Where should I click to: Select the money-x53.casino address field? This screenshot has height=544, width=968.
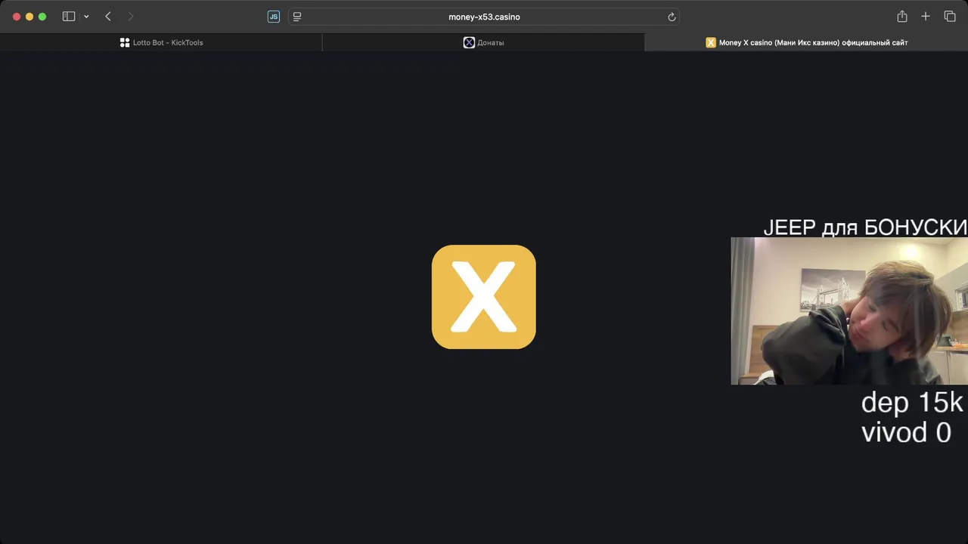click(484, 17)
